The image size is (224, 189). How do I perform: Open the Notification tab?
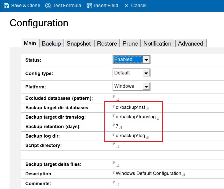coord(157,44)
